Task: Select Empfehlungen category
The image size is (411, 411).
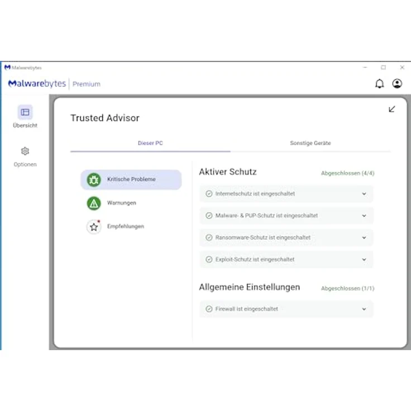Action: click(131, 227)
